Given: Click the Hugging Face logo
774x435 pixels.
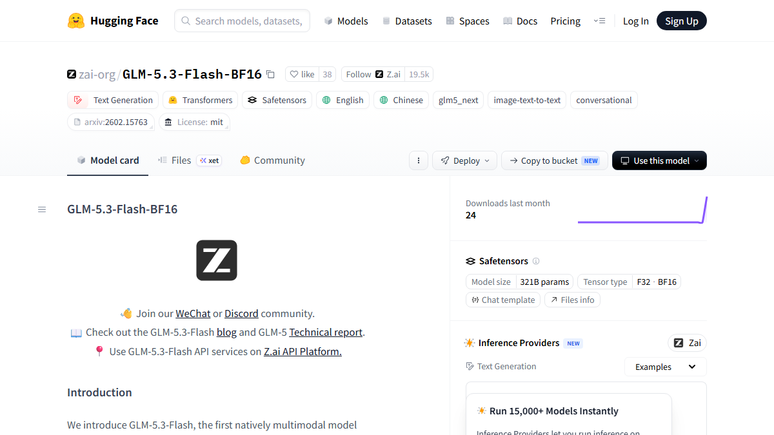Looking at the screenshot, I should (113, 21).
